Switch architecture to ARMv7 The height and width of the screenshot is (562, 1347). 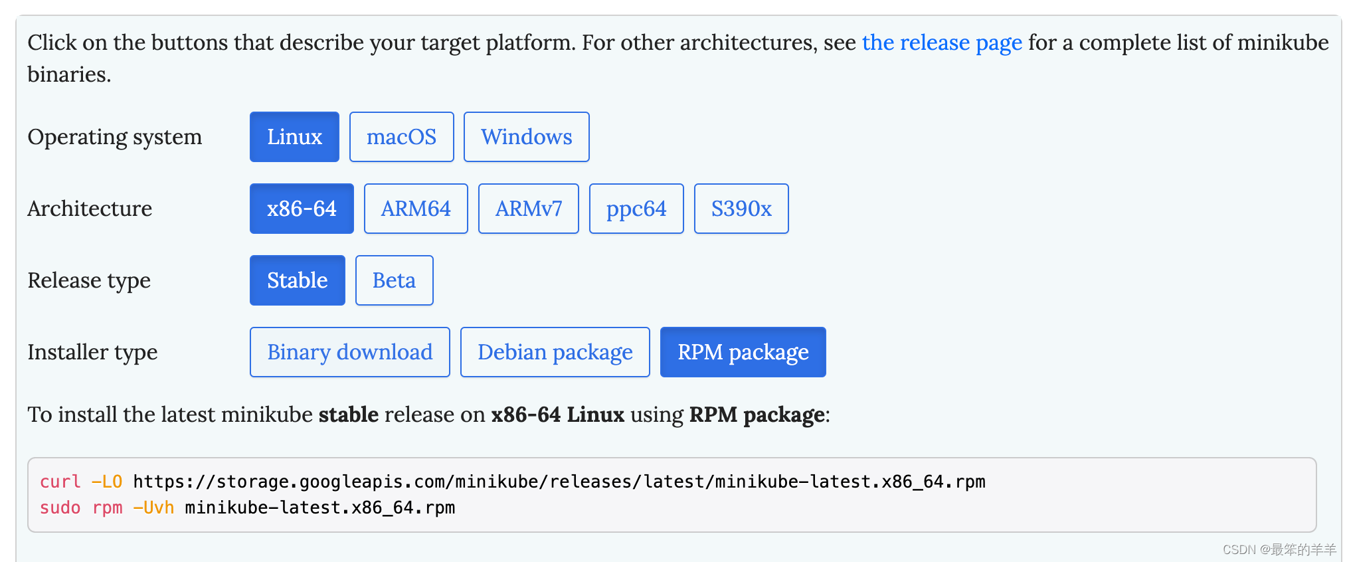pos(529,209)
